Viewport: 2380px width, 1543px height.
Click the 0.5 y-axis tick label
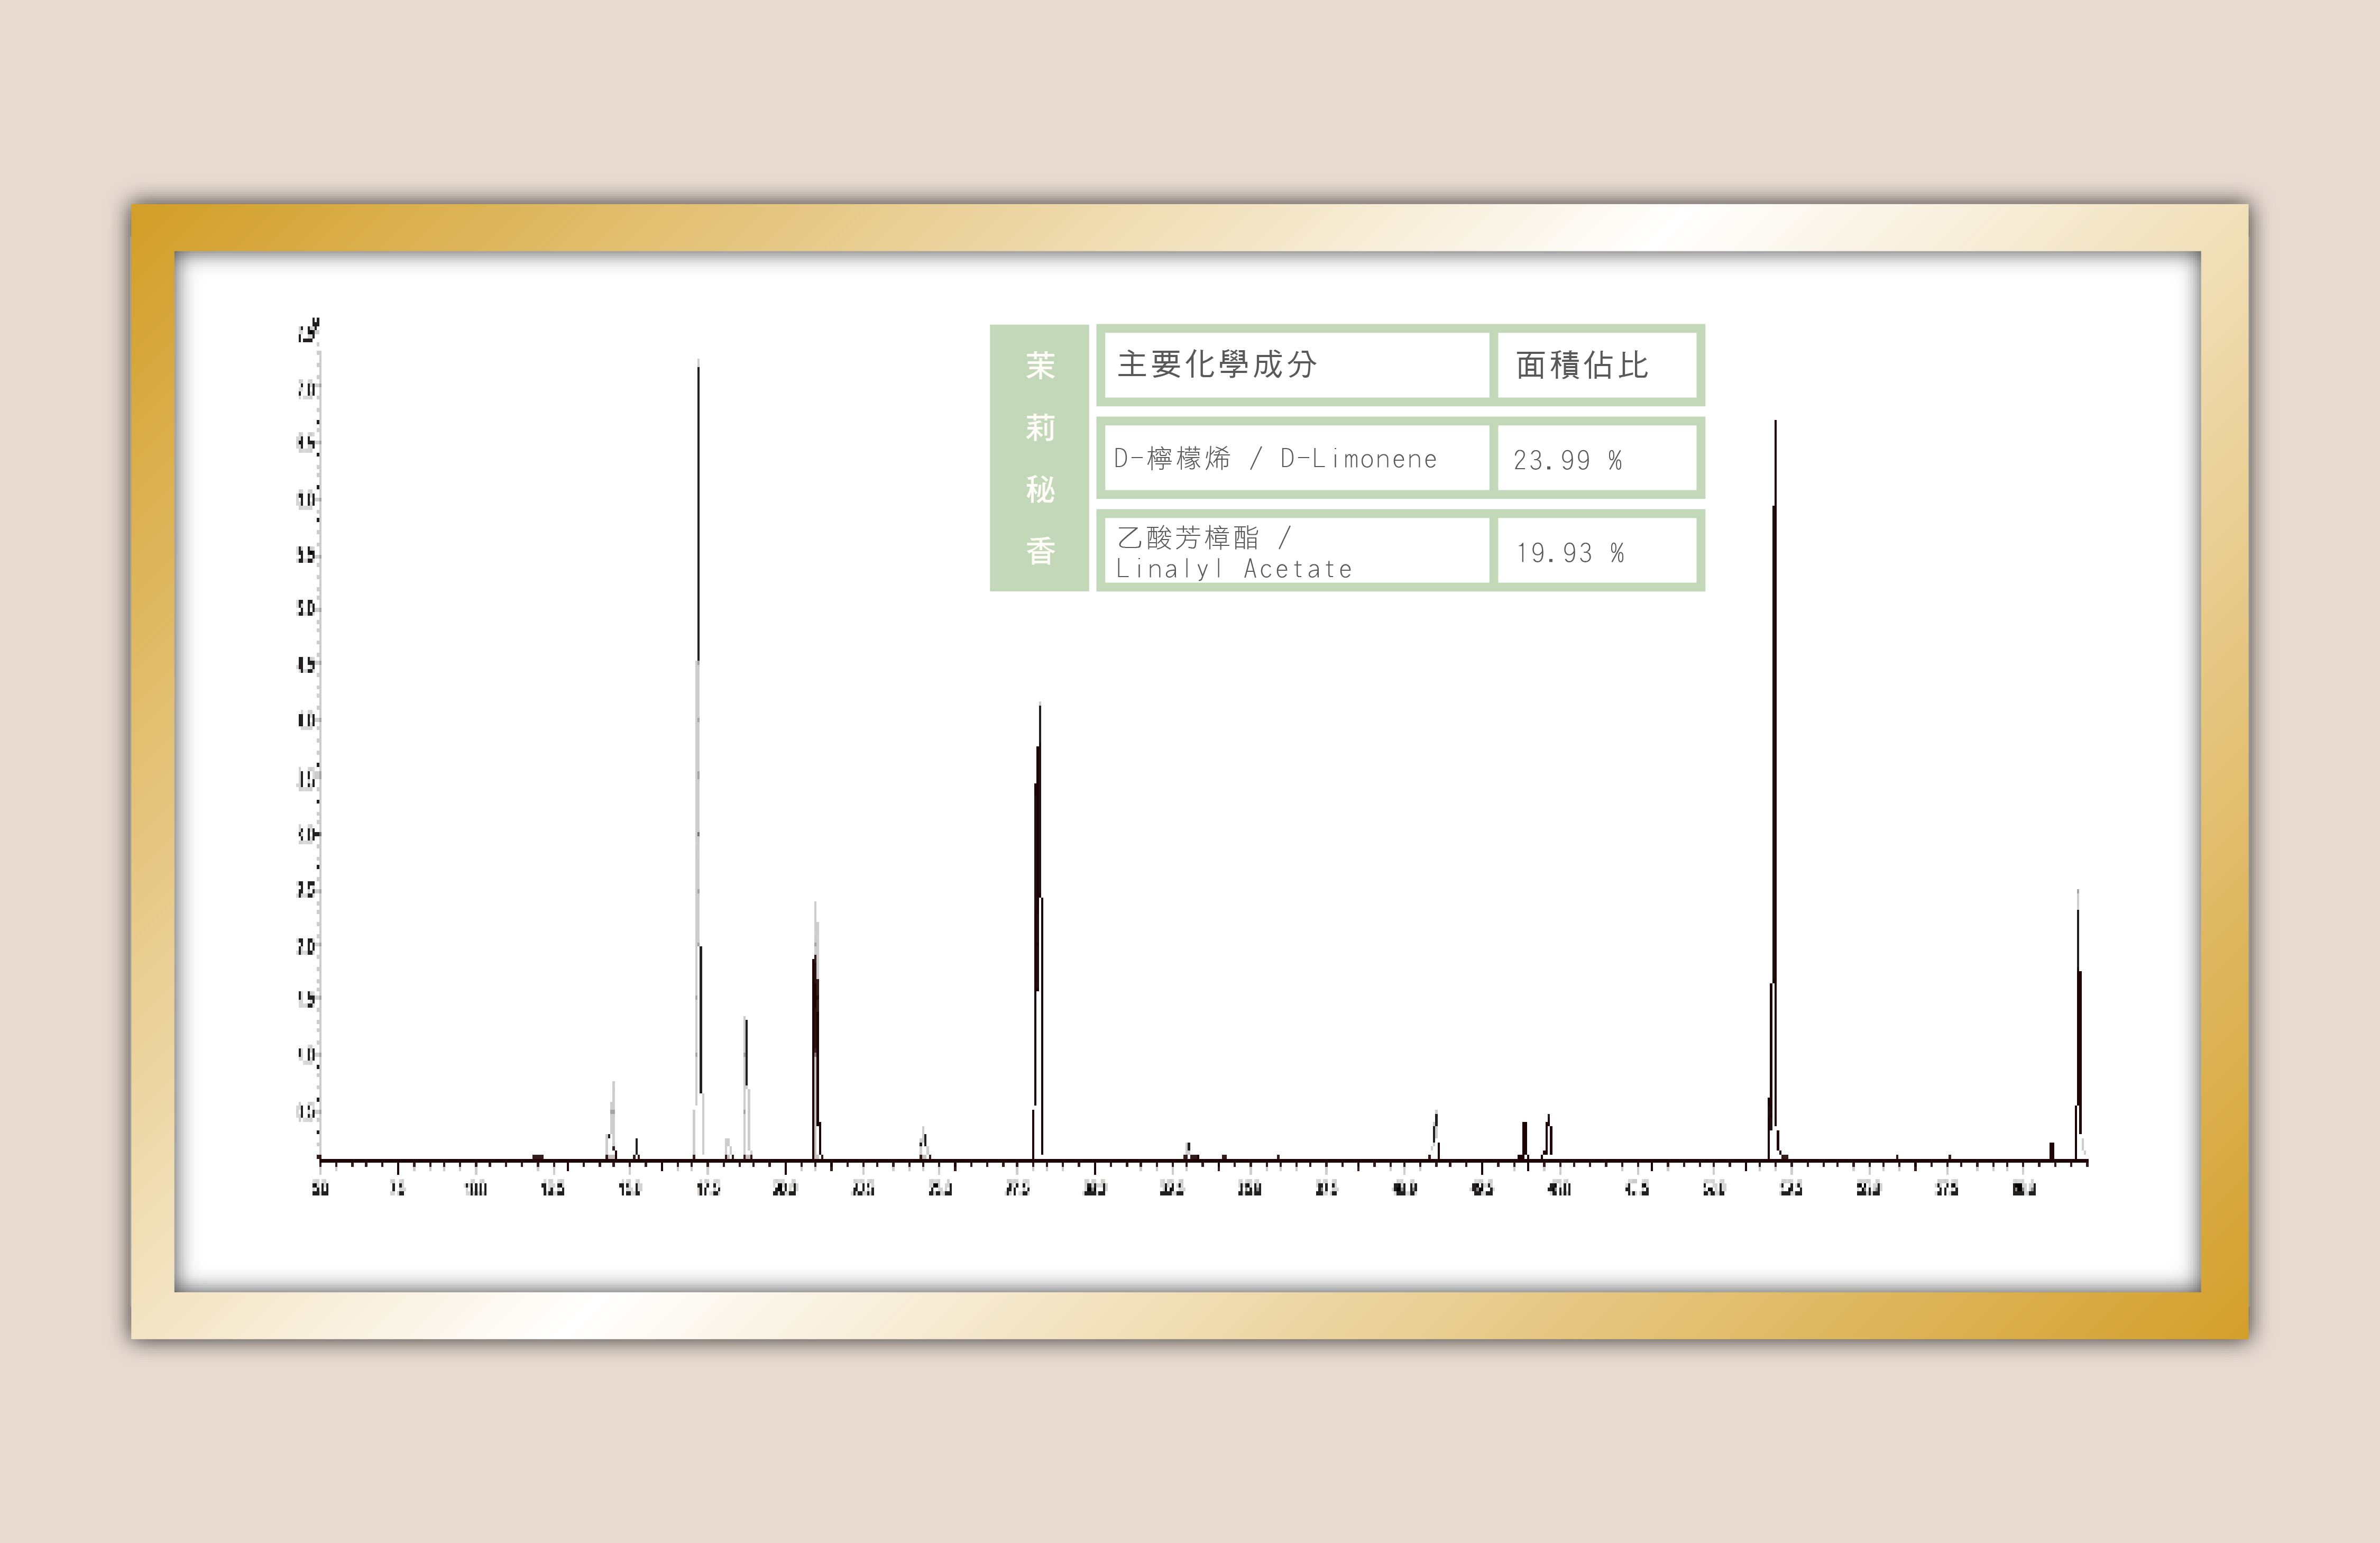(306, 1111)
